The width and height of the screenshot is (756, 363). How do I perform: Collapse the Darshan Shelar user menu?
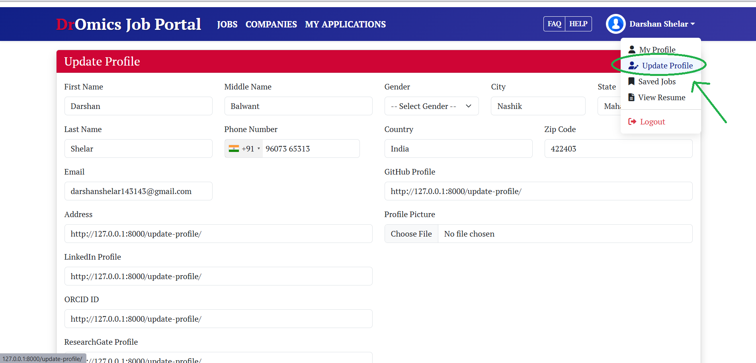[662, 24]
